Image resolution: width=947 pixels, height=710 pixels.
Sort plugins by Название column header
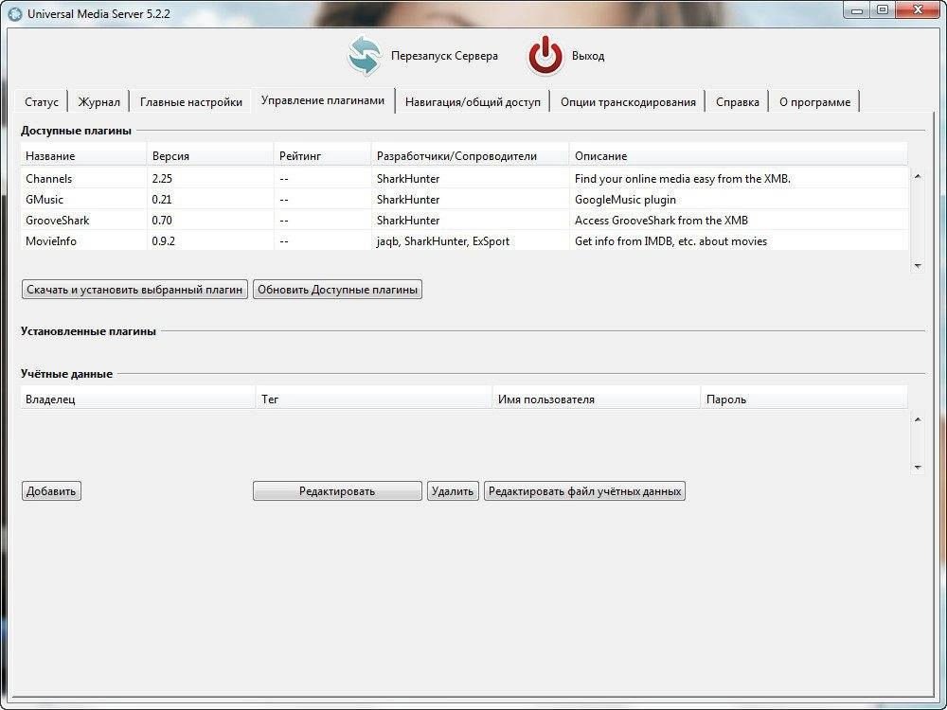[x=84, y=156]
